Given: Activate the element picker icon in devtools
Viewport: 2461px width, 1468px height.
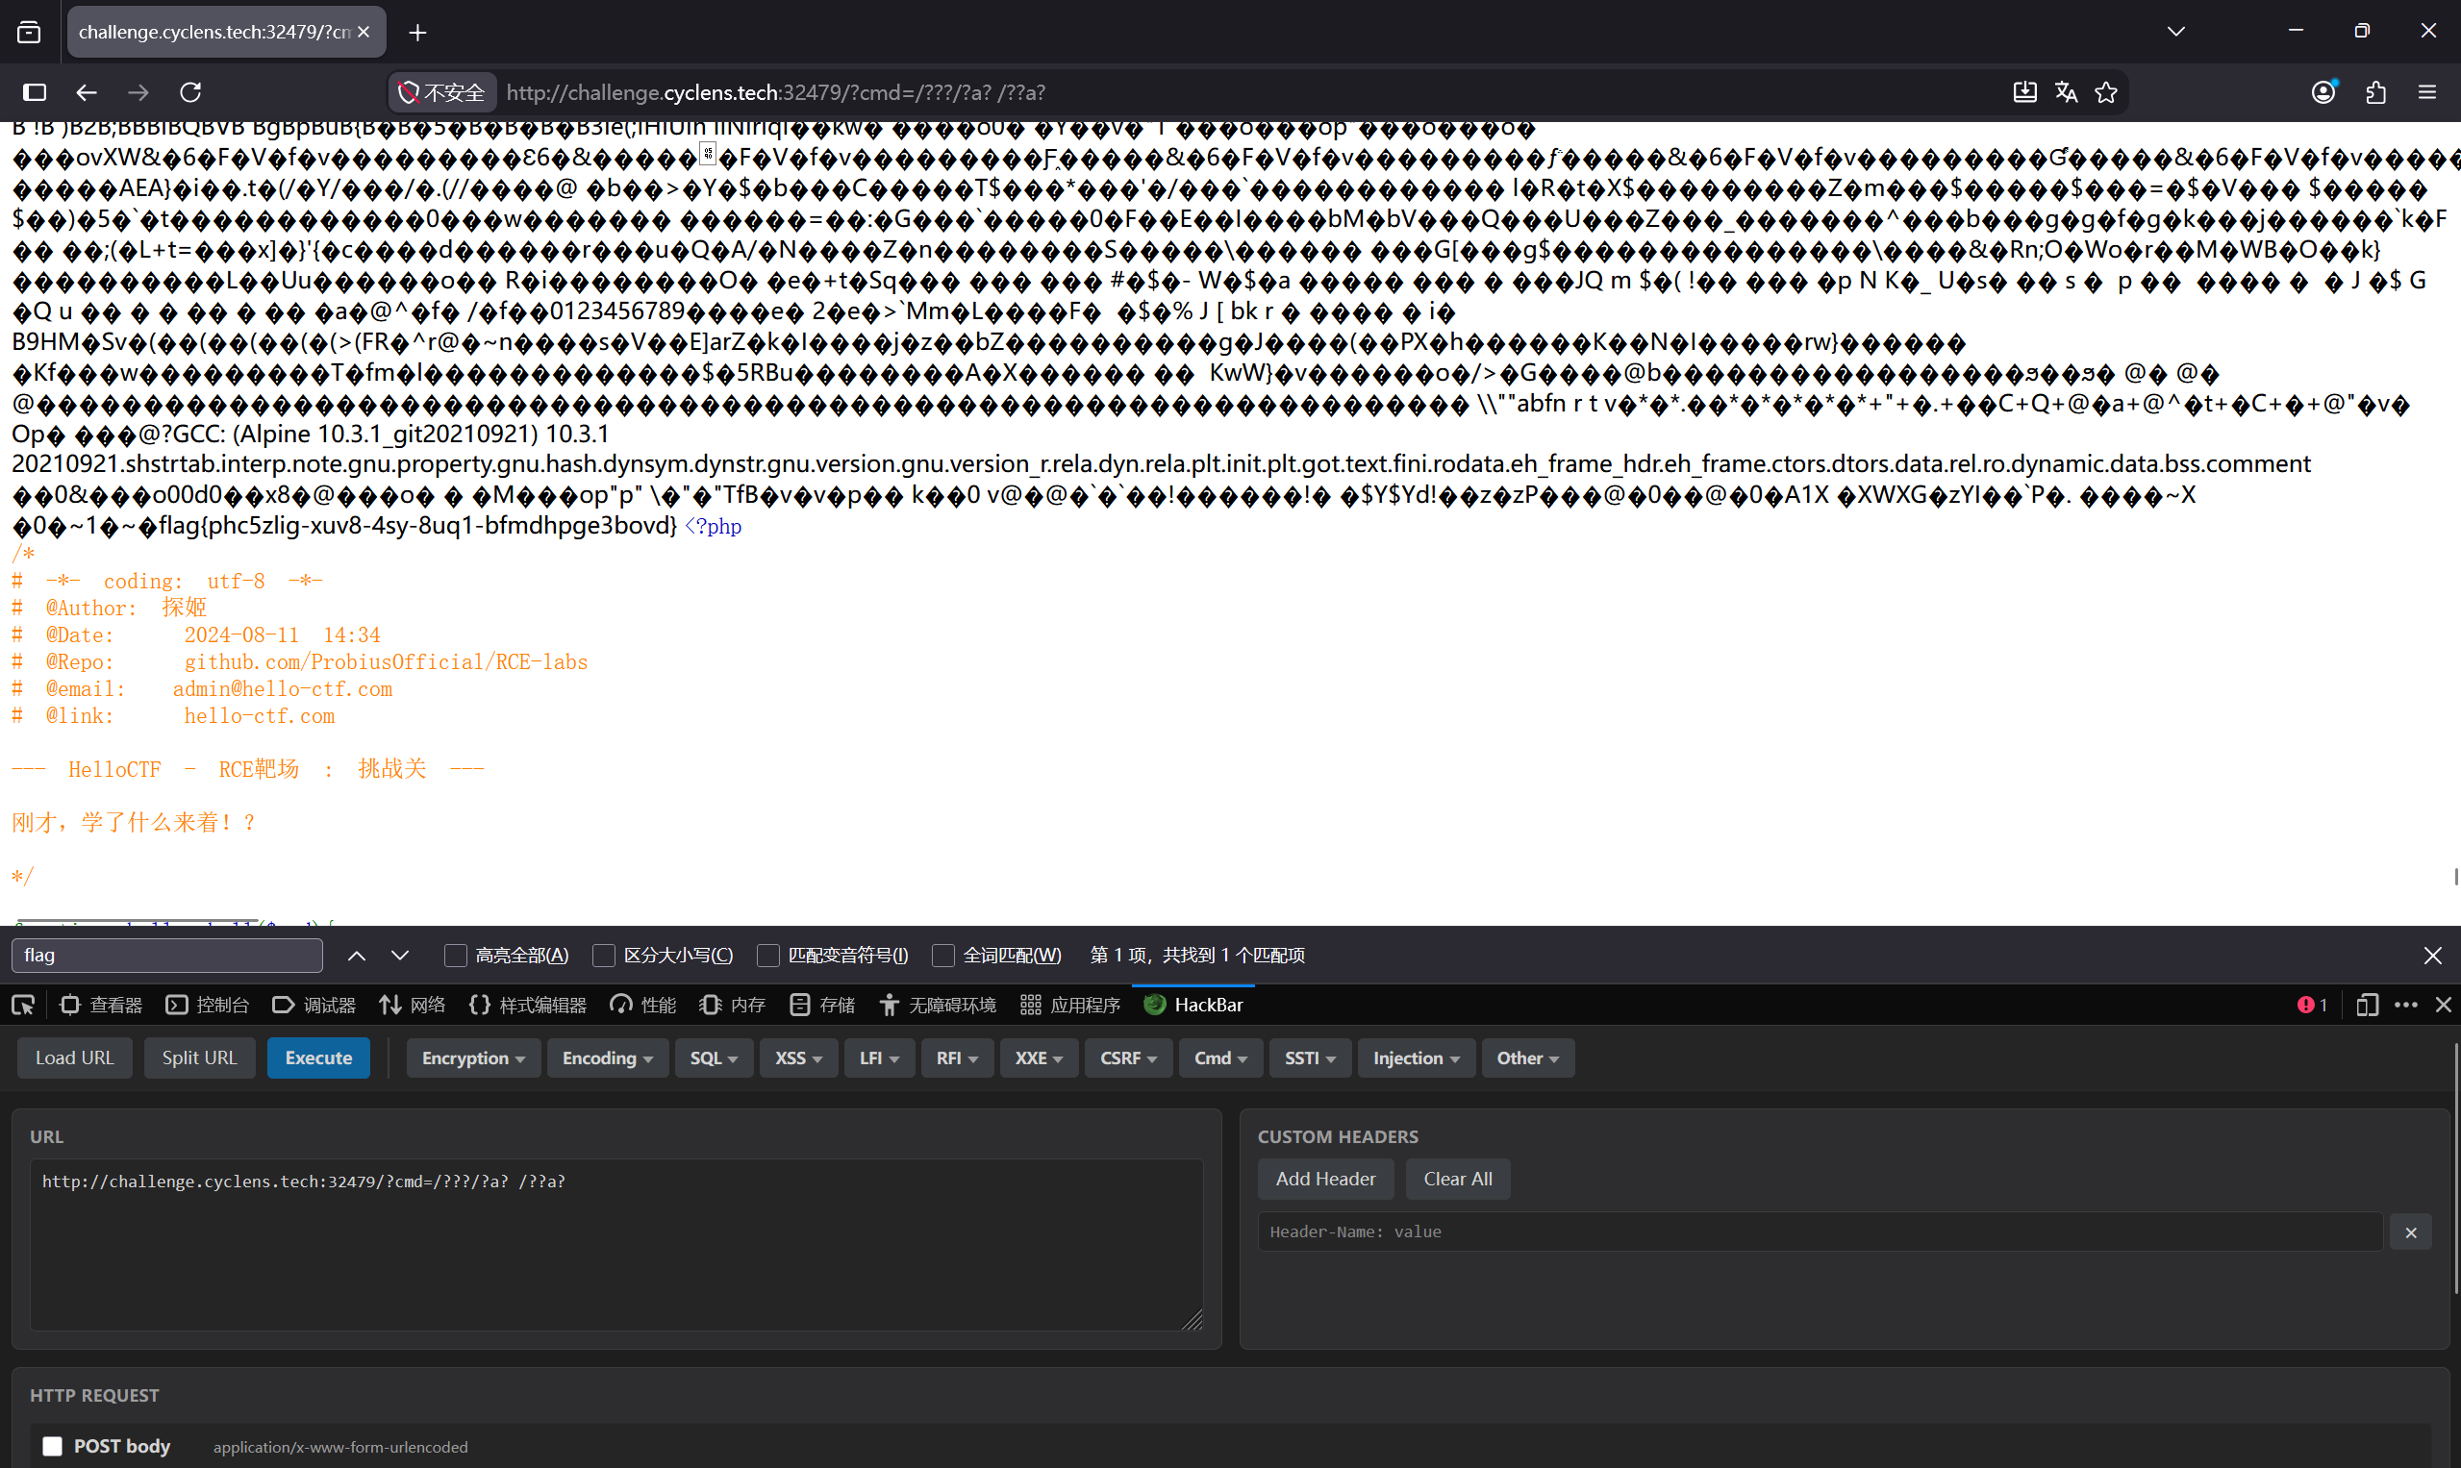Looking at the screenshot, I should click(x=23, y=1005).
